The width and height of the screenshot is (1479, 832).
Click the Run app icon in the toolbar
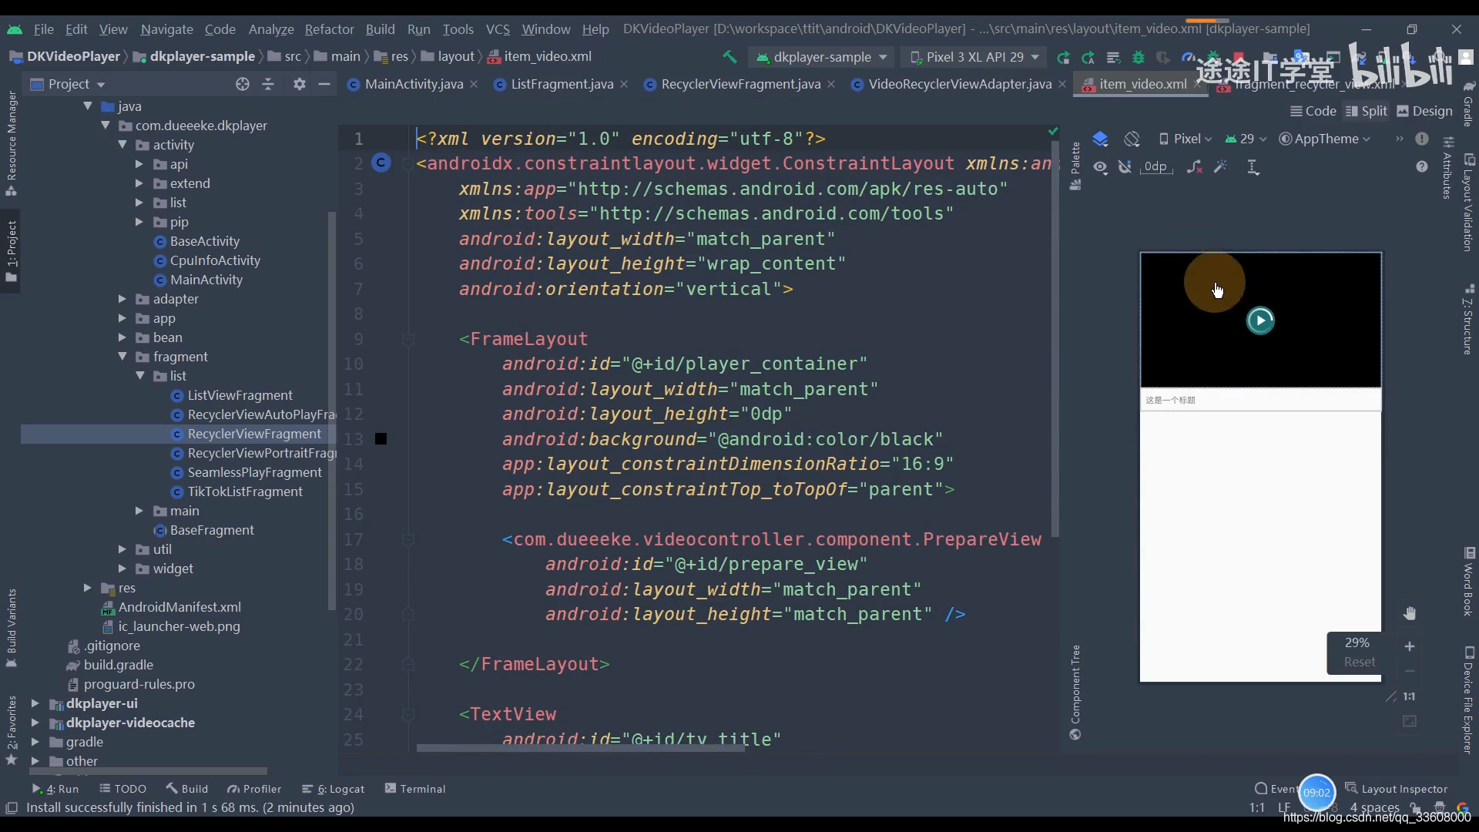pos(1063,57)
